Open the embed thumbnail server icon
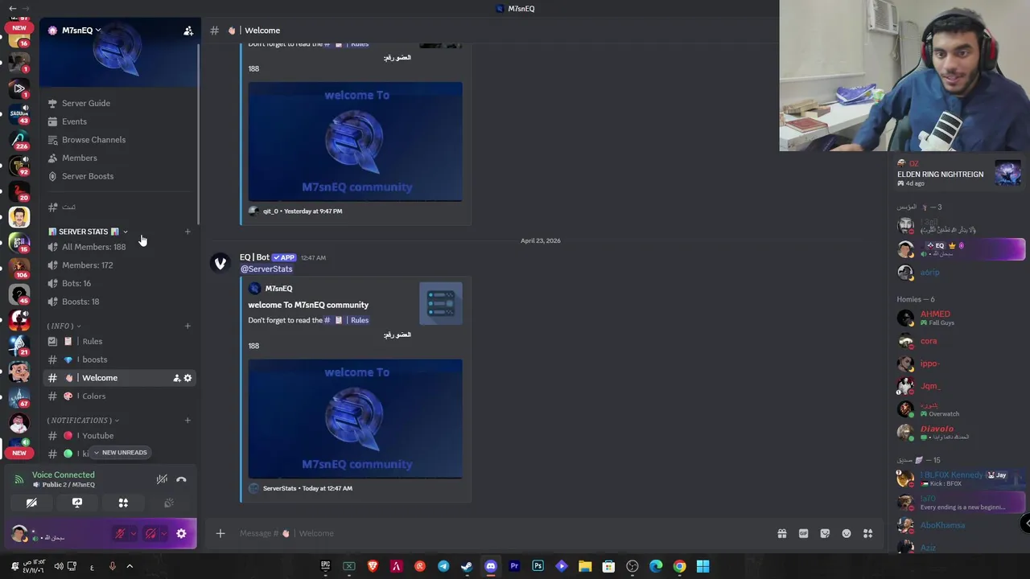The image size is (1030, 579). [x=440, y=303]
